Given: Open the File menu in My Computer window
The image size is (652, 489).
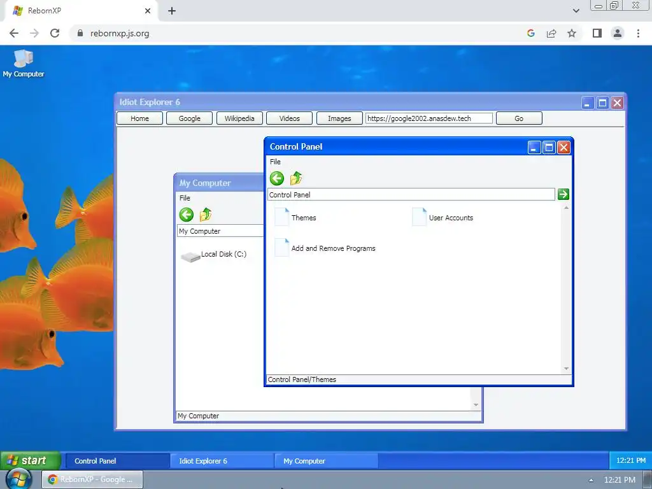Looking at the screenshot, I should [x=185, y=198].
